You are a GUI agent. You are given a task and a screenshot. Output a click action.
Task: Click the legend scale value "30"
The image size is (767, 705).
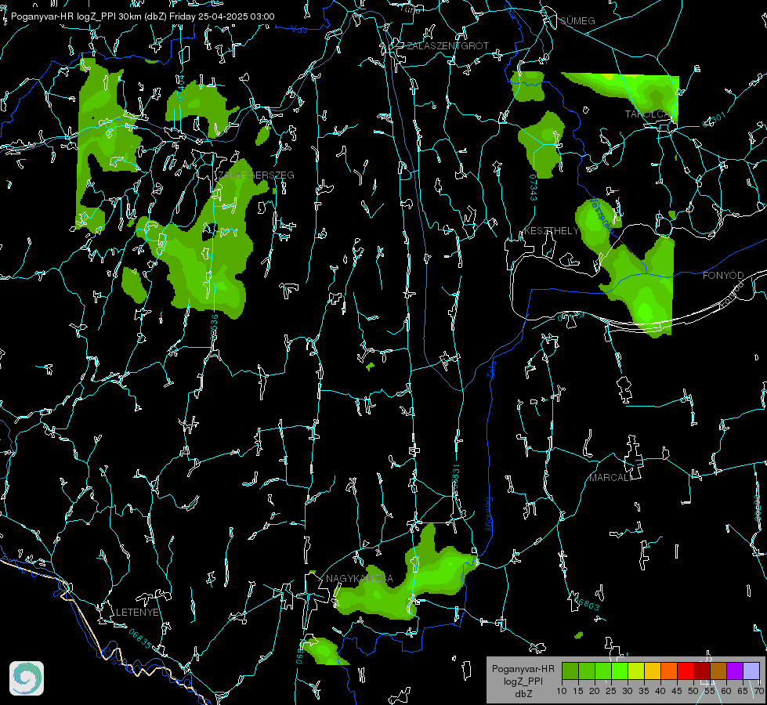click(x=628, y=692)
